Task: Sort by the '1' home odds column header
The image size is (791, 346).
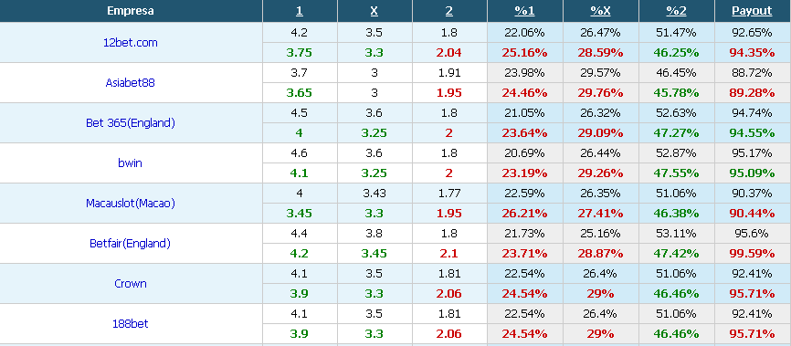Action: pyautogui.click(x=300, y=11)
